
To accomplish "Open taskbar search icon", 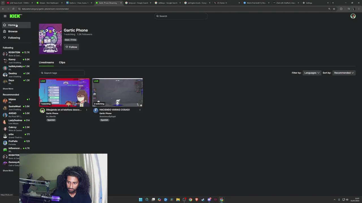I will [147, 200].
